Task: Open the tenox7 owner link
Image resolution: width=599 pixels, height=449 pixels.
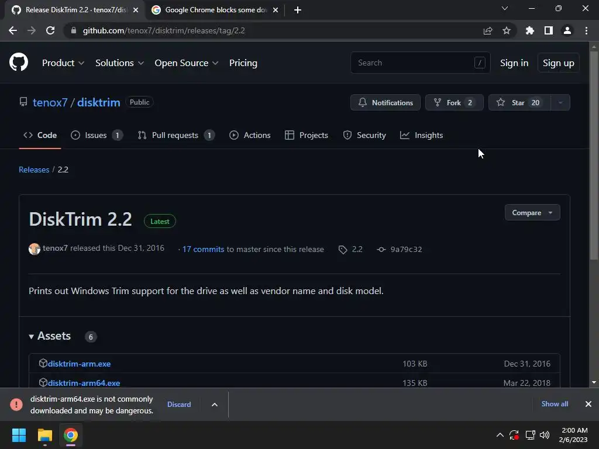Action: point(50,102)
